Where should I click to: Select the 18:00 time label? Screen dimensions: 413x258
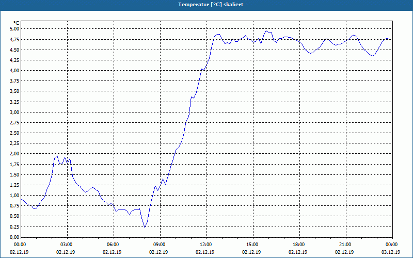click(x=299, y=245)
